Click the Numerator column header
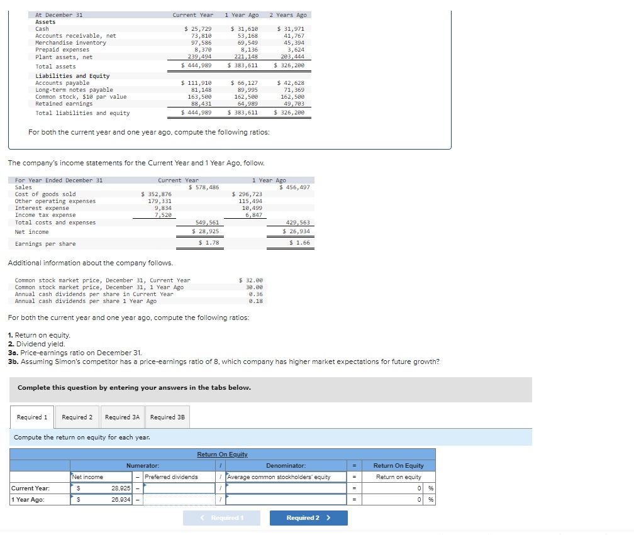Screen dimensions: 634x535 [143, 465]
